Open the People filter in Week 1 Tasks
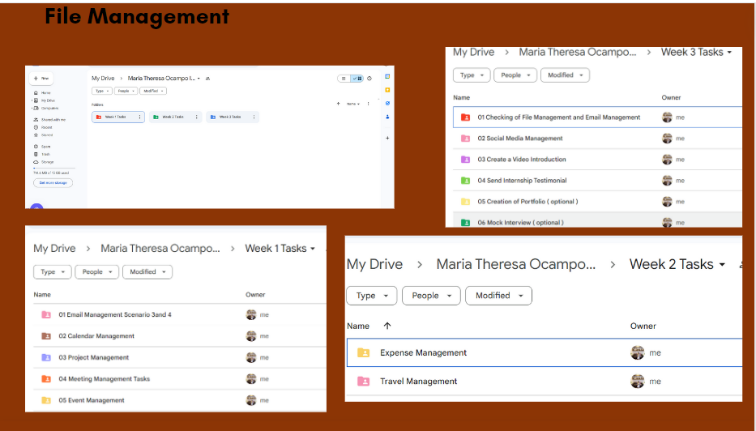 pyautogui.click(x=97, y=272)
